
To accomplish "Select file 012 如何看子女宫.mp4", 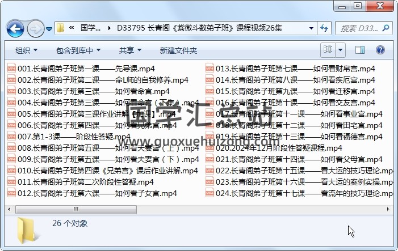I will [x=97, y=193].
